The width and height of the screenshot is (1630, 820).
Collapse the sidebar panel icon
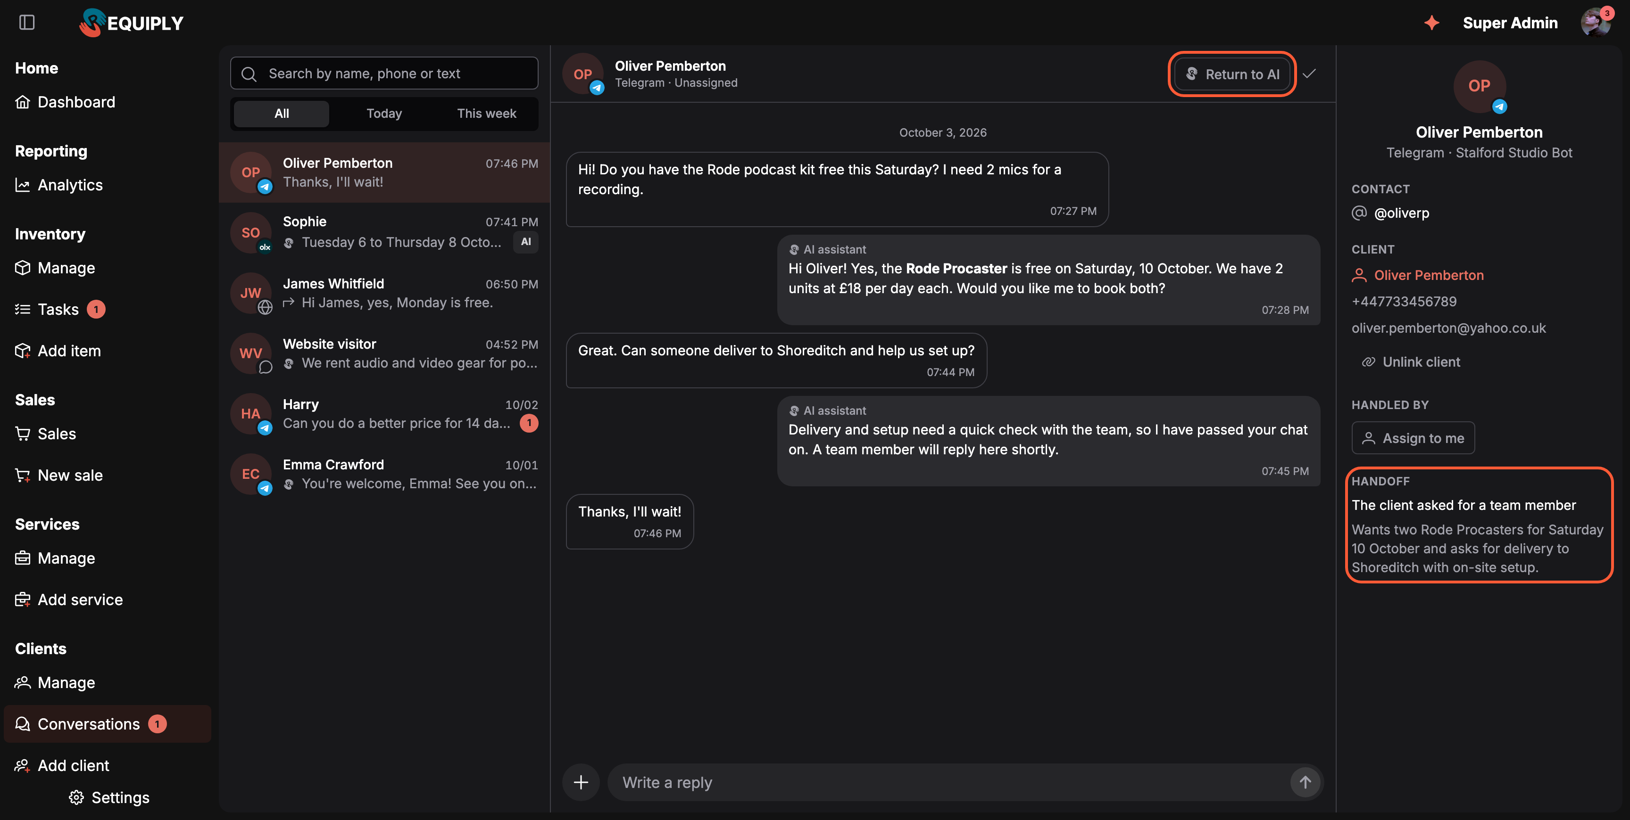coord(26,23)
